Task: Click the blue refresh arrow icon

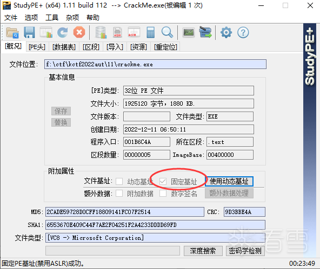Action: [63, 32]
